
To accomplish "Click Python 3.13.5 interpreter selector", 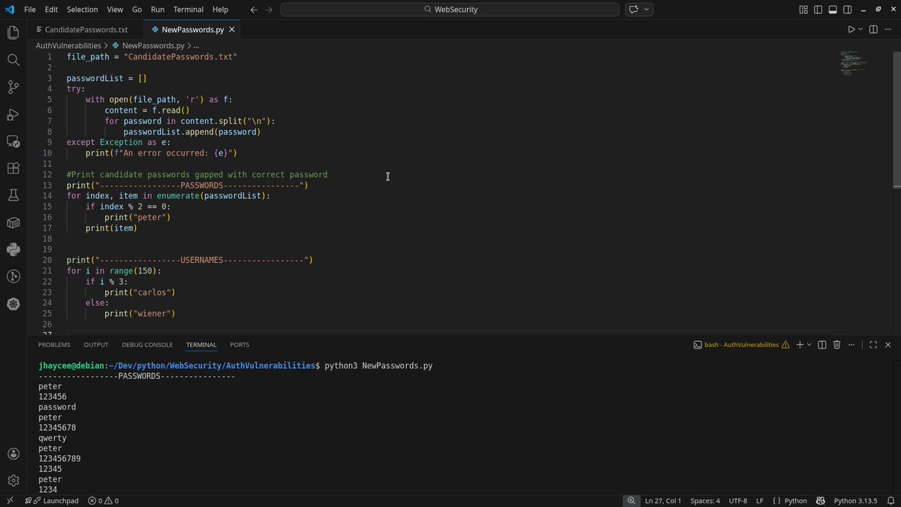I will (x=855, y=500).
